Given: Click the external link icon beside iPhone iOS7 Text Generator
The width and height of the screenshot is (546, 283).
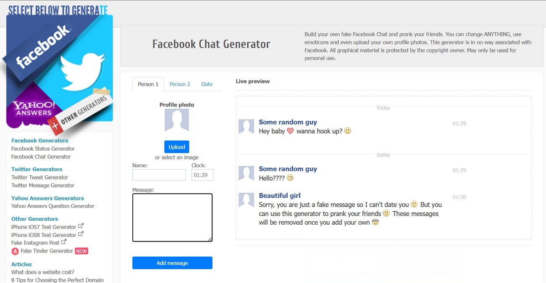Looking at the screenshot, I should [81, 226].
